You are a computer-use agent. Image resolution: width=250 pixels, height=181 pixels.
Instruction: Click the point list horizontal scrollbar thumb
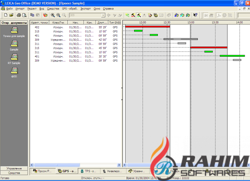pyautogui.click(x=57, y=165)
